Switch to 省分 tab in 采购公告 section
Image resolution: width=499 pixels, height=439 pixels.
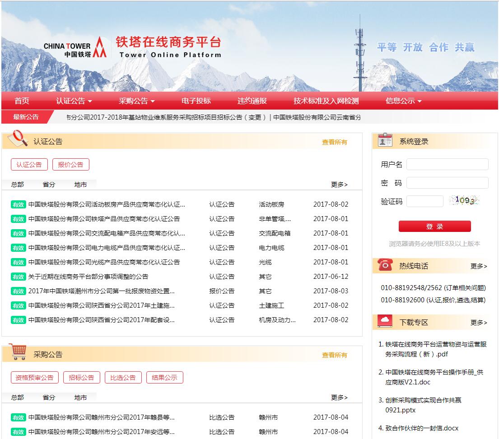click(x=49, y=397)
